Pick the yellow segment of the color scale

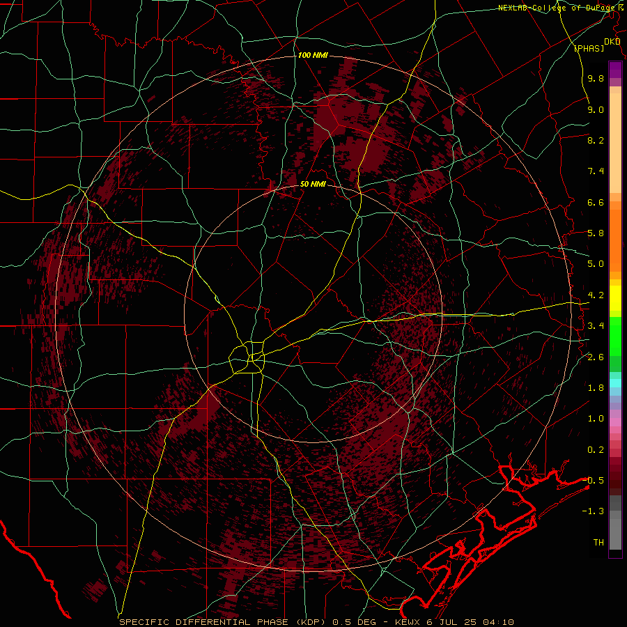click(x=615, y=298)
